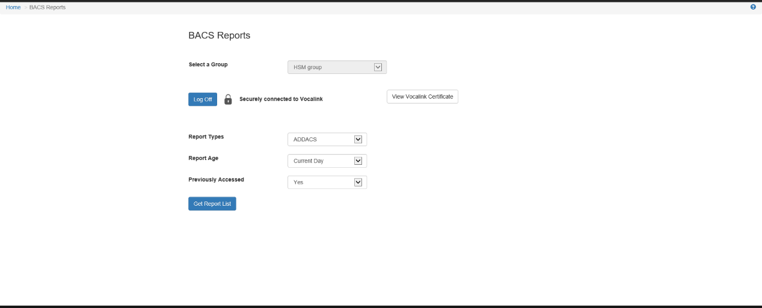Click the chevron arrow beside Current Day

(x=358, y=161)
